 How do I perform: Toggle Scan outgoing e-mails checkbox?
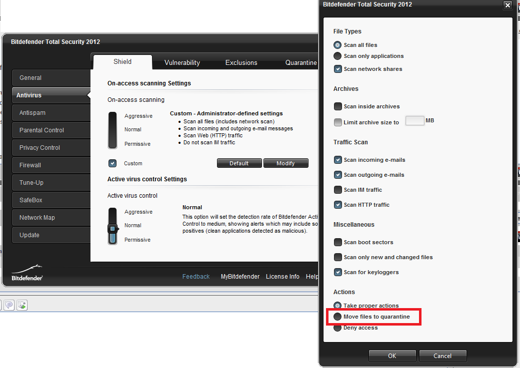(337, 175)
